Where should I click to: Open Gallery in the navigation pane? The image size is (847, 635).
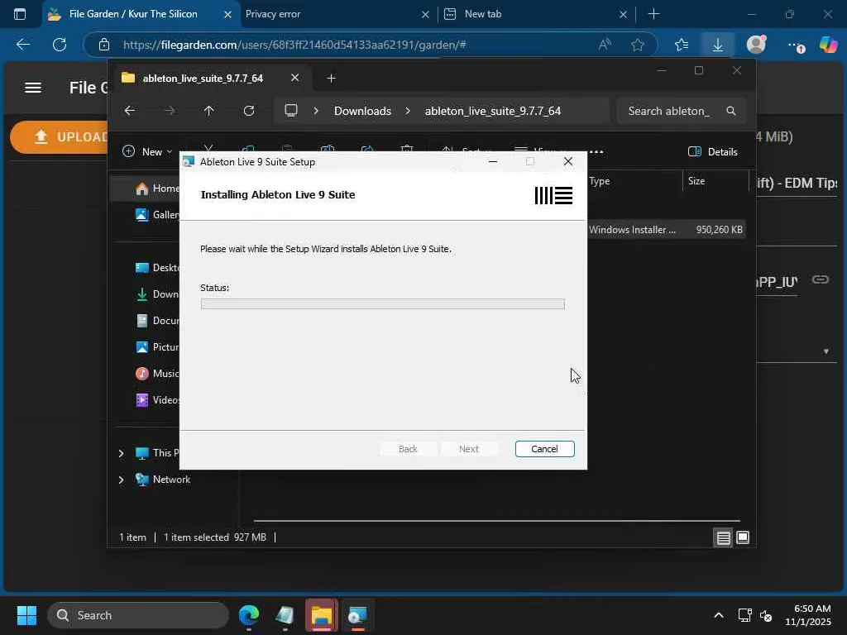[156, 215]
